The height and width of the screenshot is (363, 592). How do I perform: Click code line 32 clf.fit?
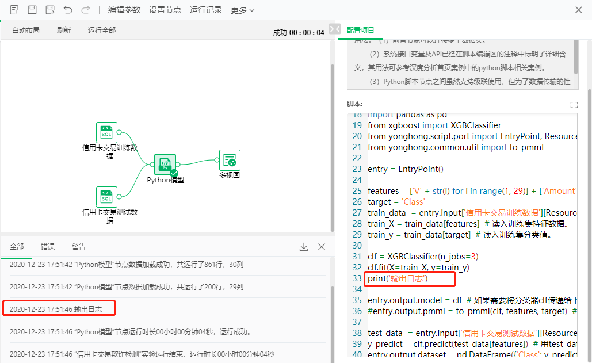click(418, 268)
